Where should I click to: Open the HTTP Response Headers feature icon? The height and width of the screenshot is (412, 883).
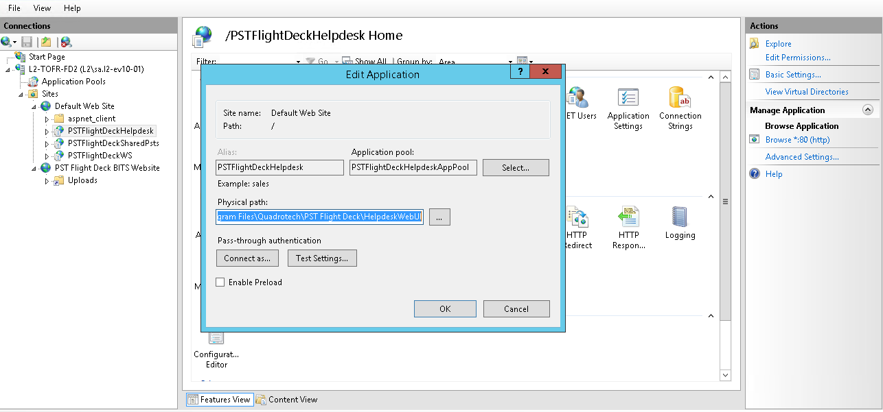(628, 217)
